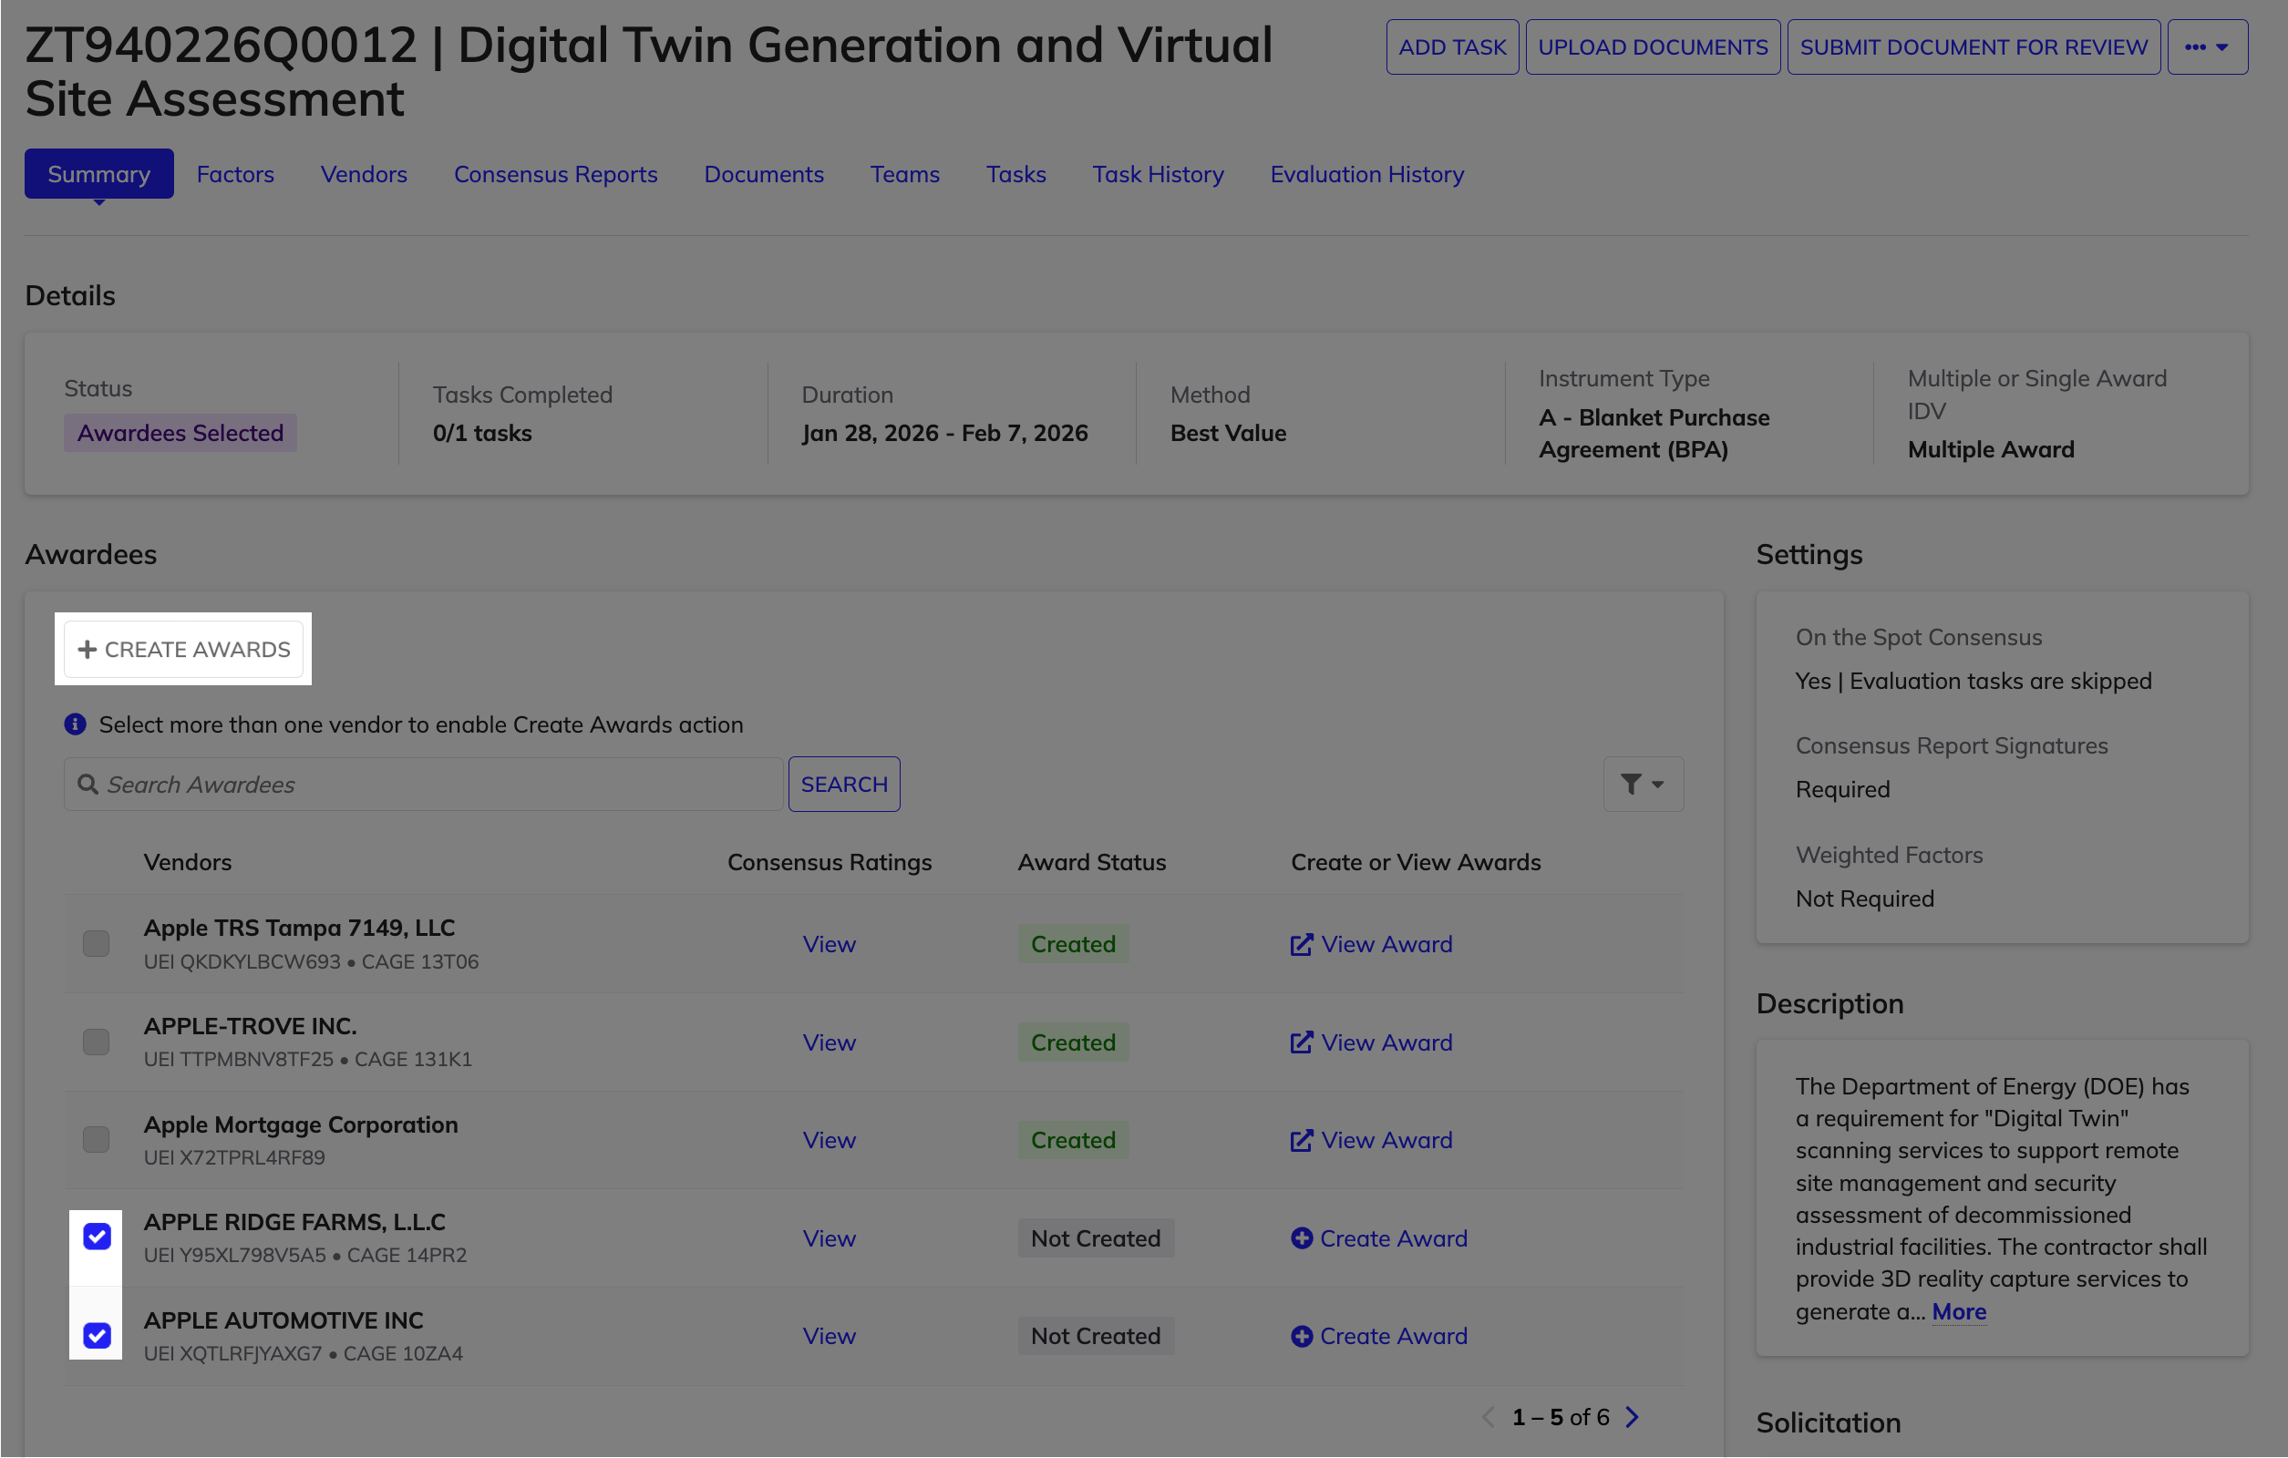Click the external-link icon for Apple Mortgage Corporation
2288x1458 pixels.
click(x=1301, y=1140)
